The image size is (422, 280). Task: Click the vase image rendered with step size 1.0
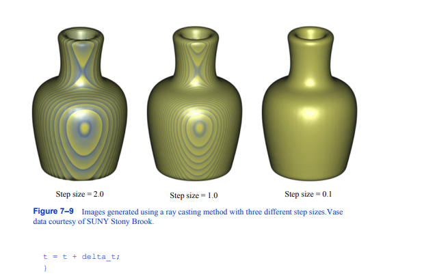tap(194, 103)
